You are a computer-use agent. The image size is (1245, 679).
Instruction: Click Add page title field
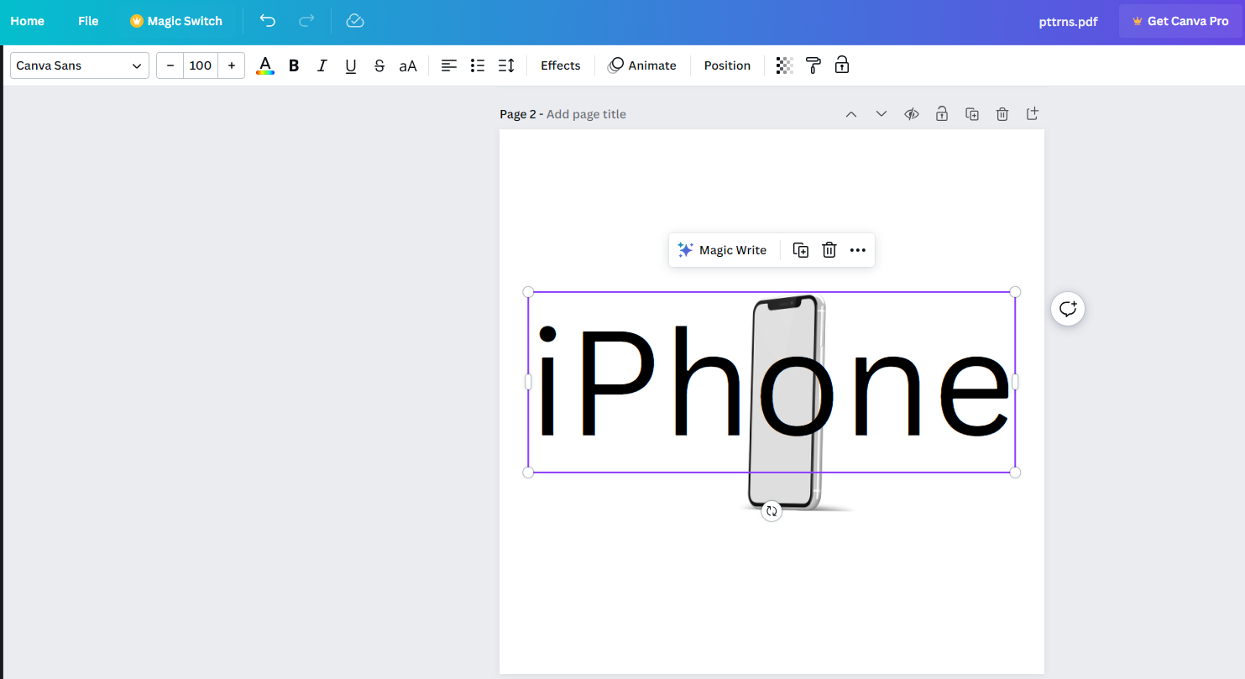(586, 114)
